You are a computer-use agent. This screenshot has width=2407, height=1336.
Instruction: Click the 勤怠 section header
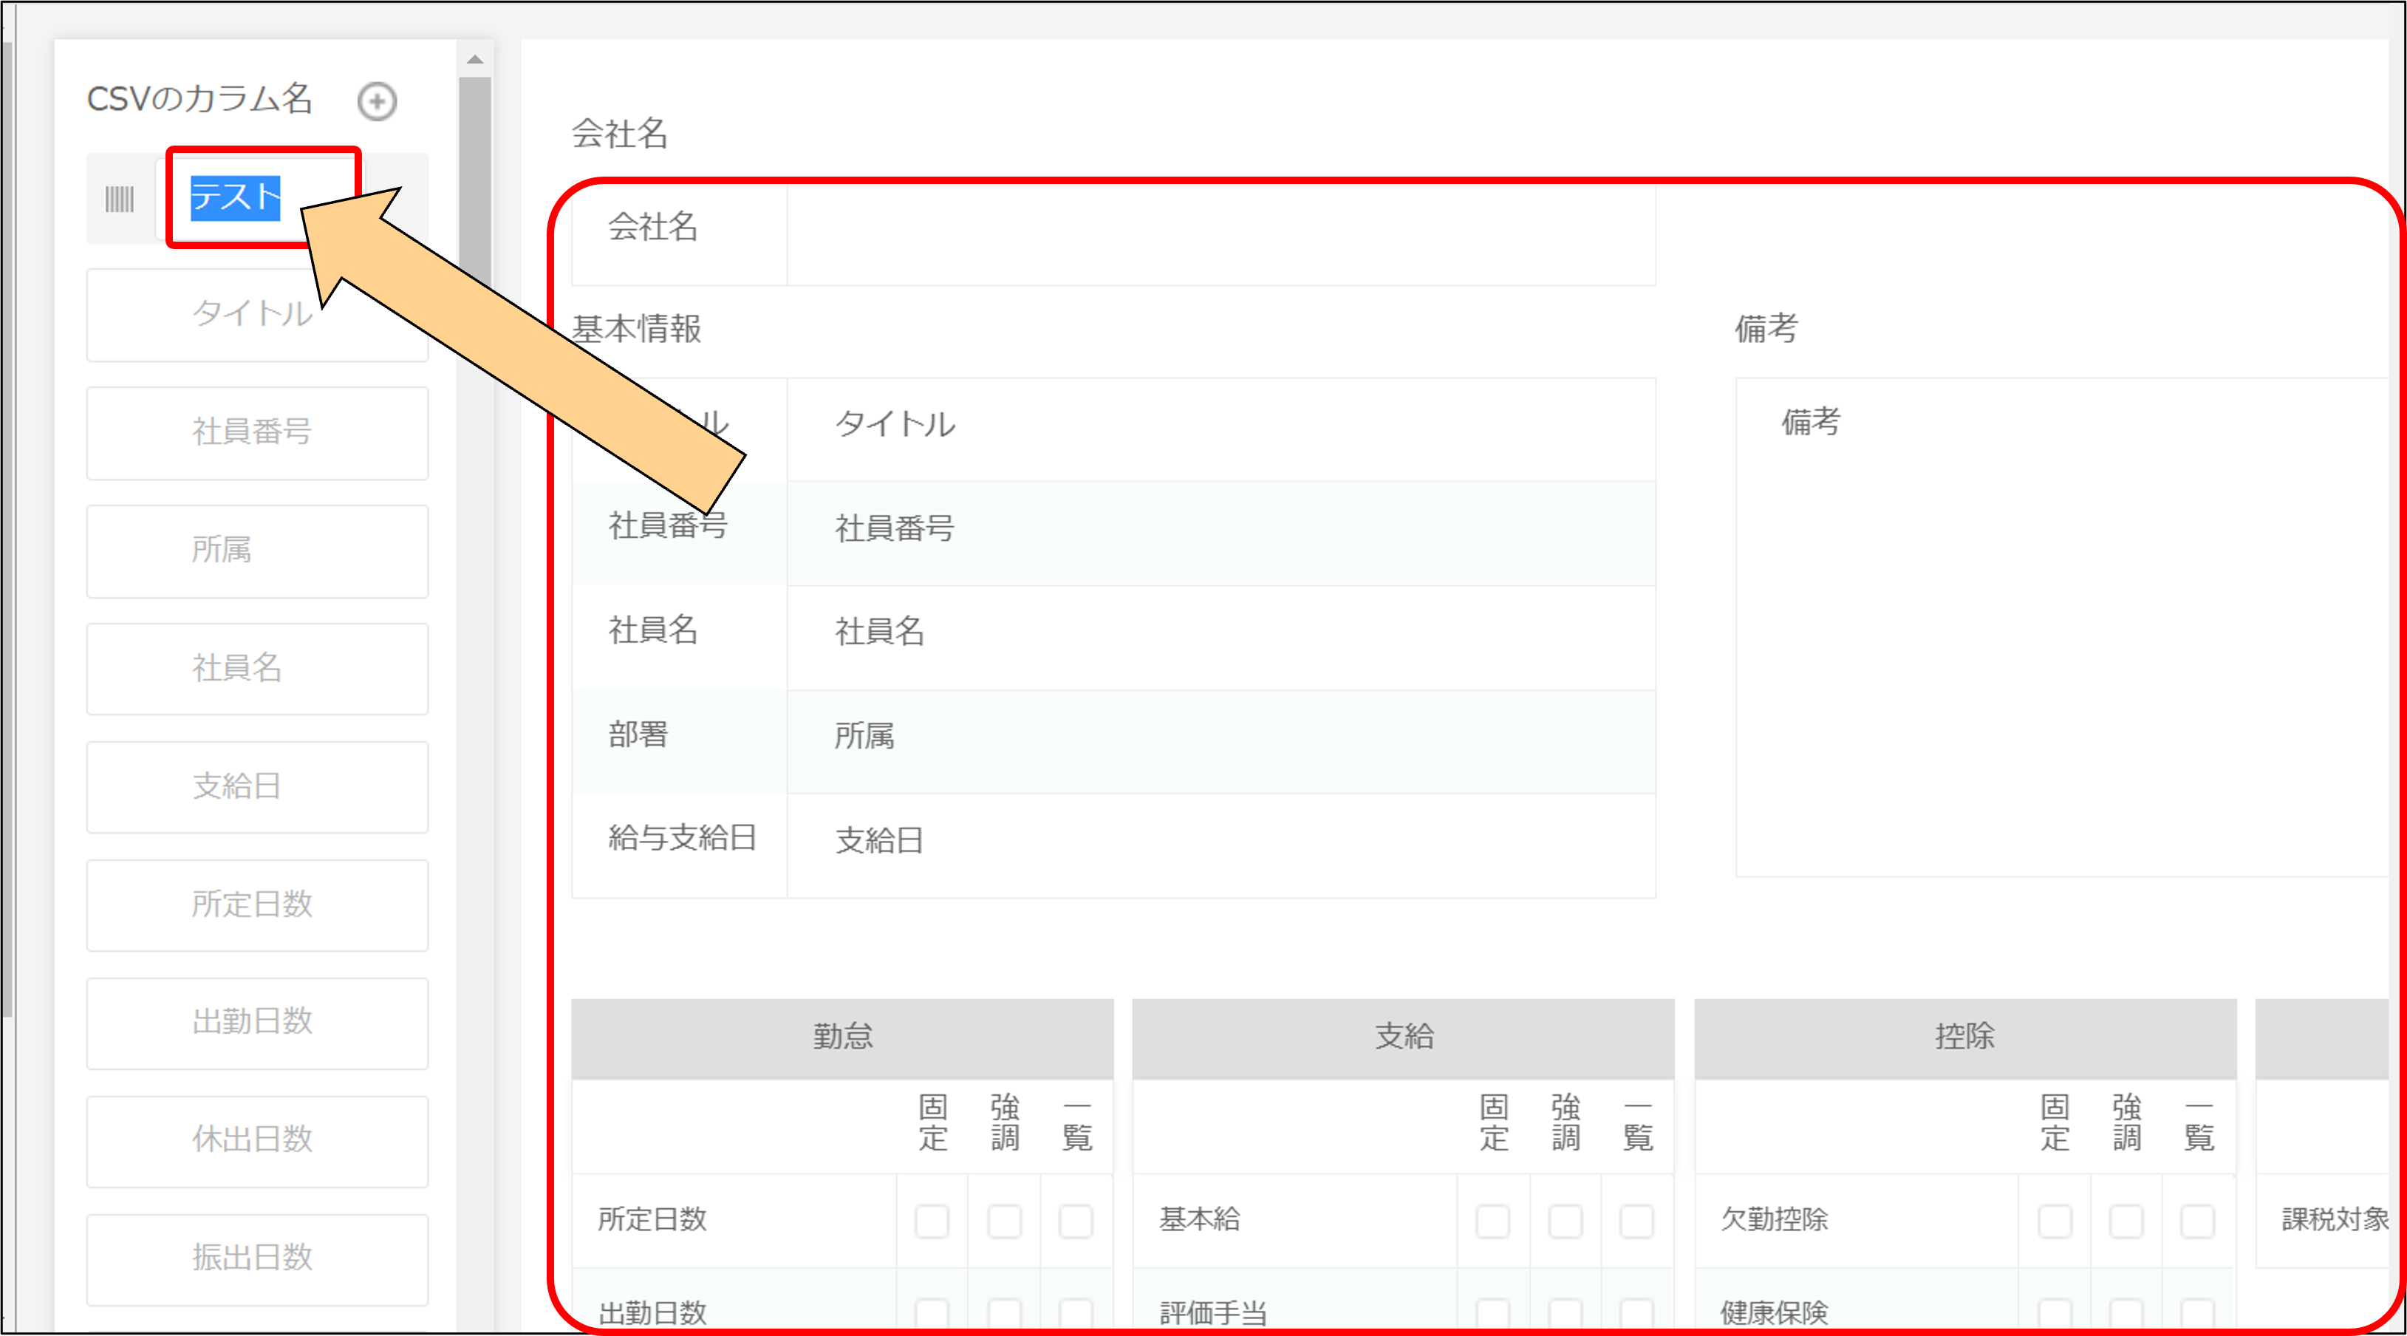pyautogui.click(x=842, y=1036)
